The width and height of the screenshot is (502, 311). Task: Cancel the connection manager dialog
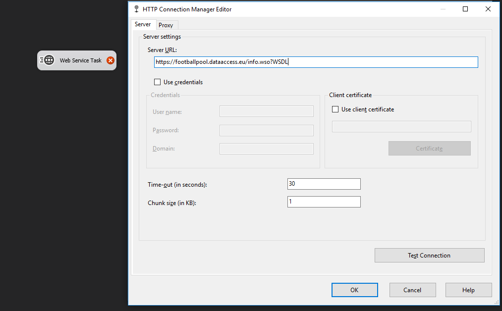point(412,290)
